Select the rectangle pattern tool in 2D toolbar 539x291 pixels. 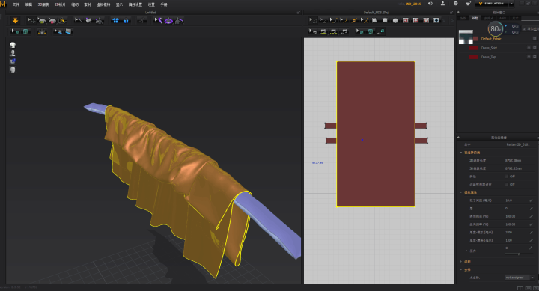click(385, 21)
